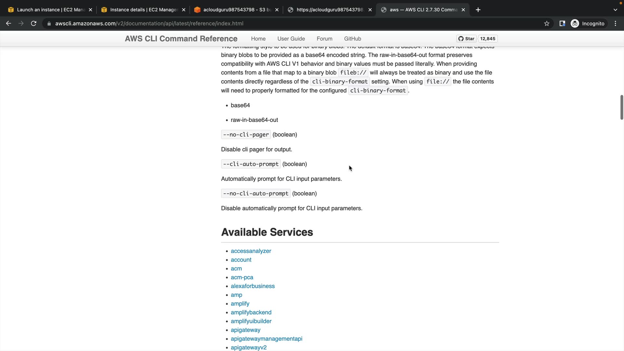The image size is (624, 351).
Task: Click the 12,845 star count
Action: coord(487,39)
